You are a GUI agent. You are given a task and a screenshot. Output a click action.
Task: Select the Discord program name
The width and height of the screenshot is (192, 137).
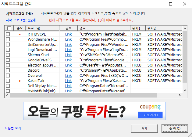34,70
